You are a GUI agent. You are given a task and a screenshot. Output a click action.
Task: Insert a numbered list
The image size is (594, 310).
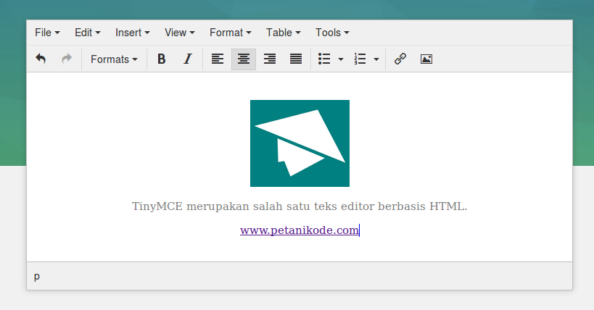coord(360,59)
